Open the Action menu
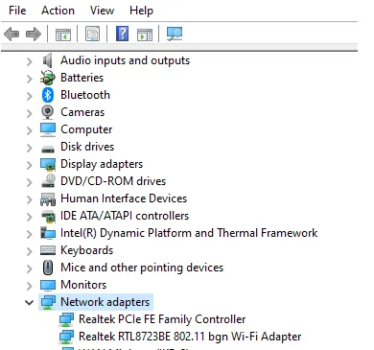Viewport: 374px width, 350px height. pos(58,11)
